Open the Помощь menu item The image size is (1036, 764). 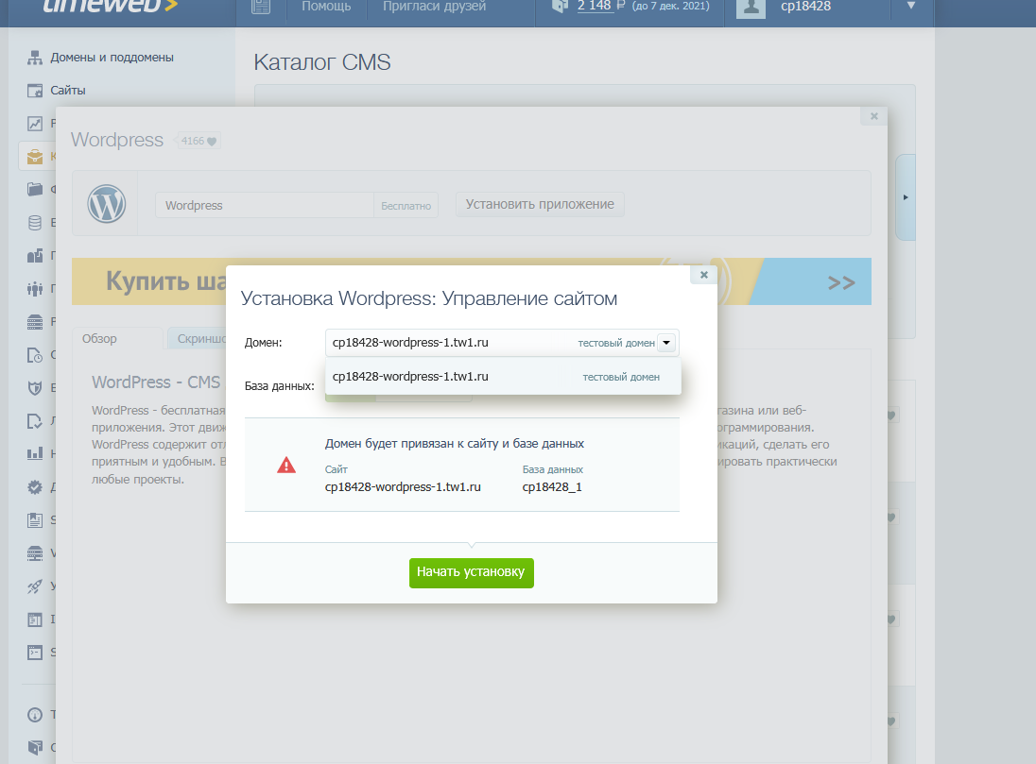(326, 7)
